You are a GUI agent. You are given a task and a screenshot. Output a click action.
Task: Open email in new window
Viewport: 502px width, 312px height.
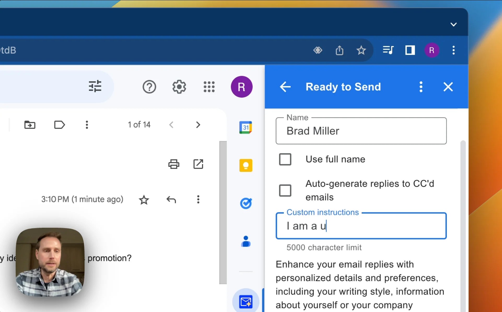tap(198, 164)
